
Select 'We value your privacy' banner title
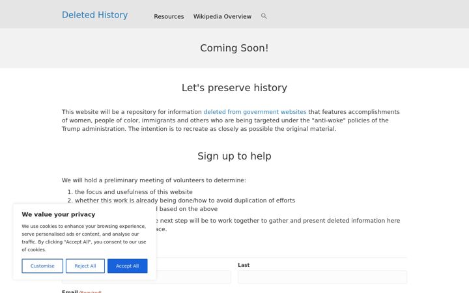(x=59, y=214)
